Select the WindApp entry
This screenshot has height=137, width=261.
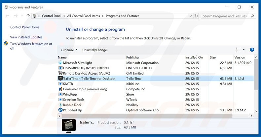70,95
